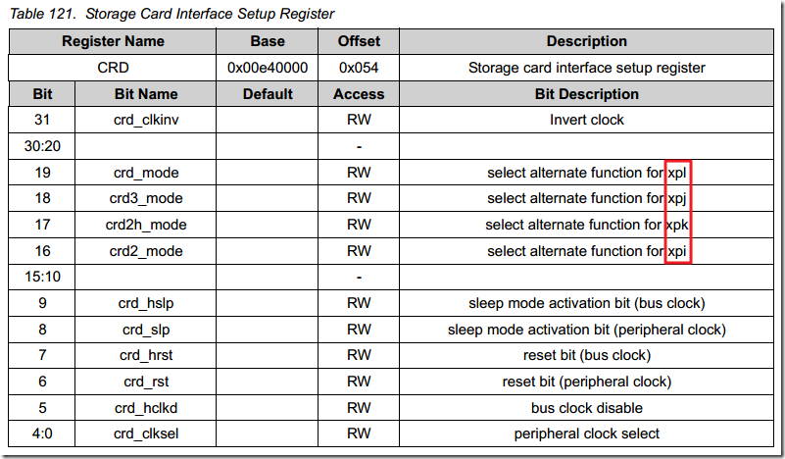785x459 pixels.
Task: Click the Table 121 caption title
Action: [172, 14]
